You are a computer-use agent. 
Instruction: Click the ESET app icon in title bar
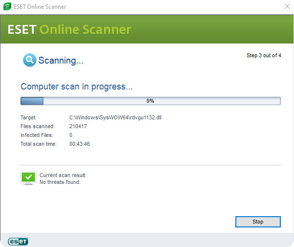[8, 7]
